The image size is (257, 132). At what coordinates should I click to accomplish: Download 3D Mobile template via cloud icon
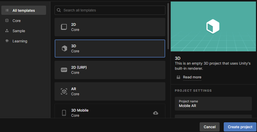(156, 113)
